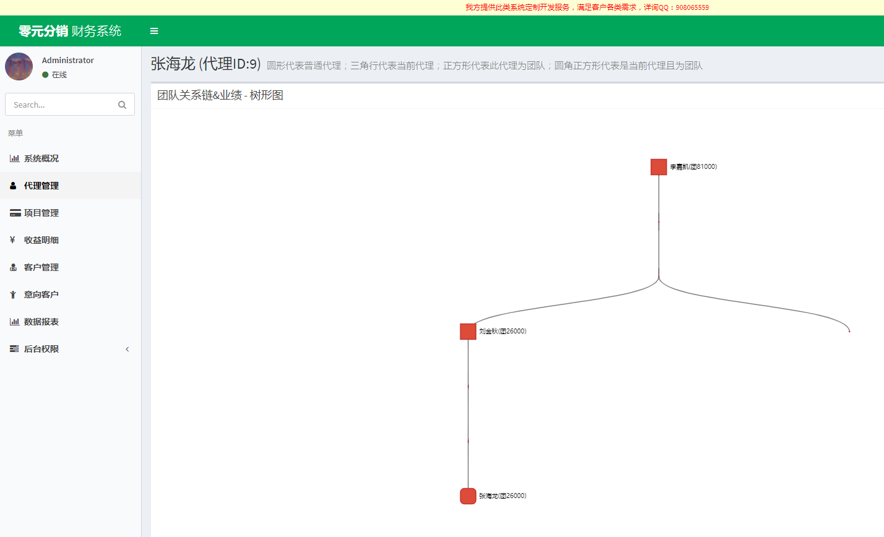Collapse the 刘金秋 square tree node
Viewport: 884px width, 537px height.
(x=468, y=332)
